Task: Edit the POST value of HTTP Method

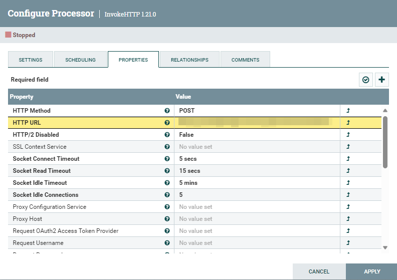Action: 257,111
